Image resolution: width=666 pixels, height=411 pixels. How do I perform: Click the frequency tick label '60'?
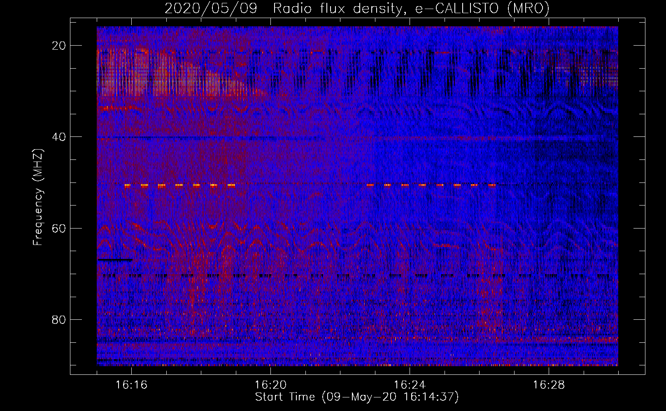(59, 228)
